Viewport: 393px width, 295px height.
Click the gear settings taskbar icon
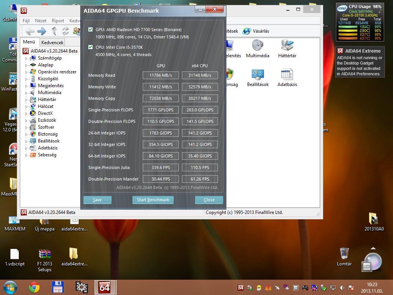point(81,287)
